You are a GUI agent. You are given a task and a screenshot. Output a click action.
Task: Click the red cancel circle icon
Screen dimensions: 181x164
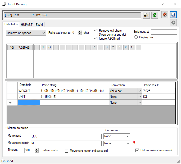click(165, 15)
